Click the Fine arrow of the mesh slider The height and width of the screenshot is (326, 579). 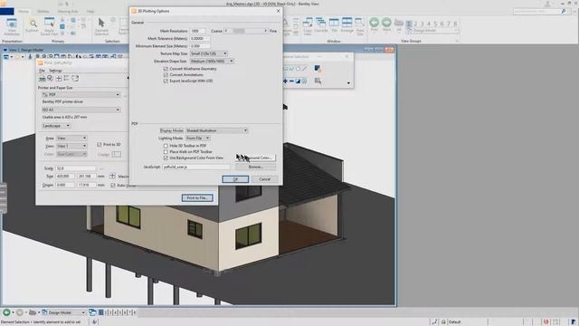265,31
